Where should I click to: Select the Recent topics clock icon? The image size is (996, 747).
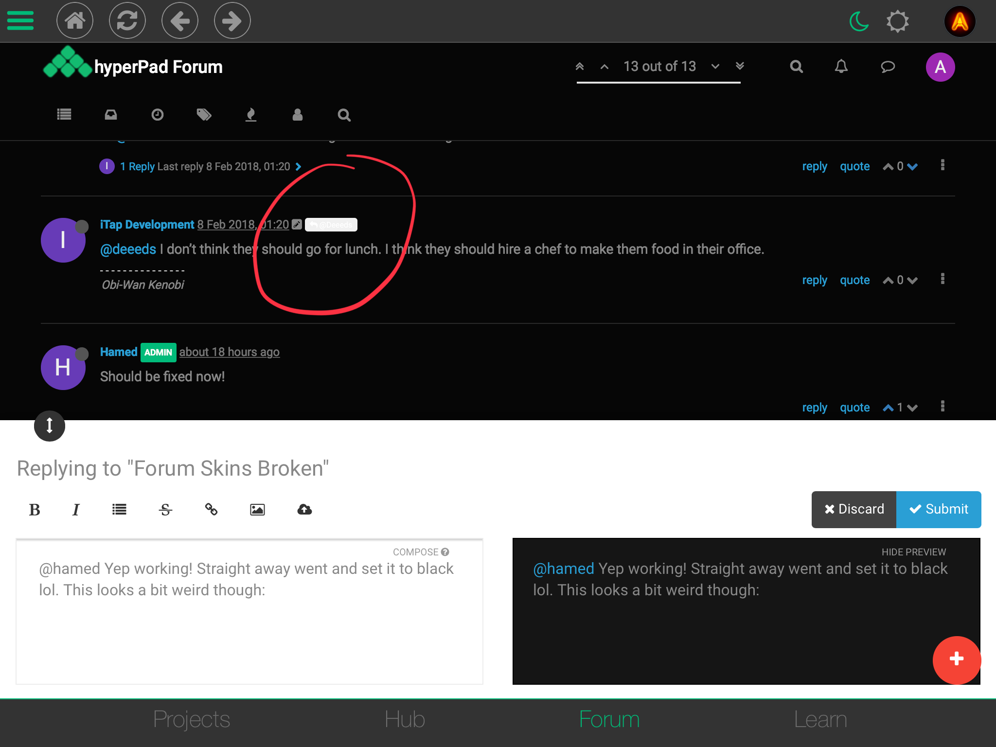click(157, 115)
